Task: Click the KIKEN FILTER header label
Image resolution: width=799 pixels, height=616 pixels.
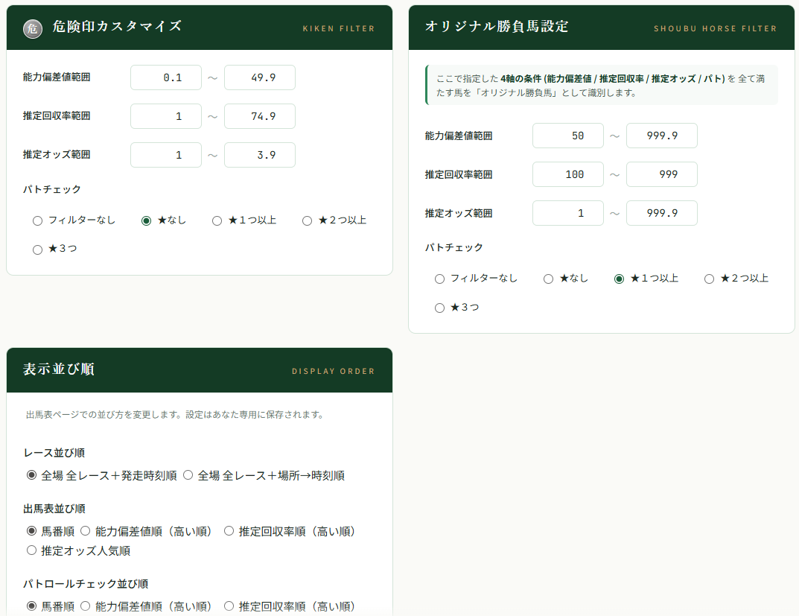Action: pyautogui.click(x=339, y=28)
